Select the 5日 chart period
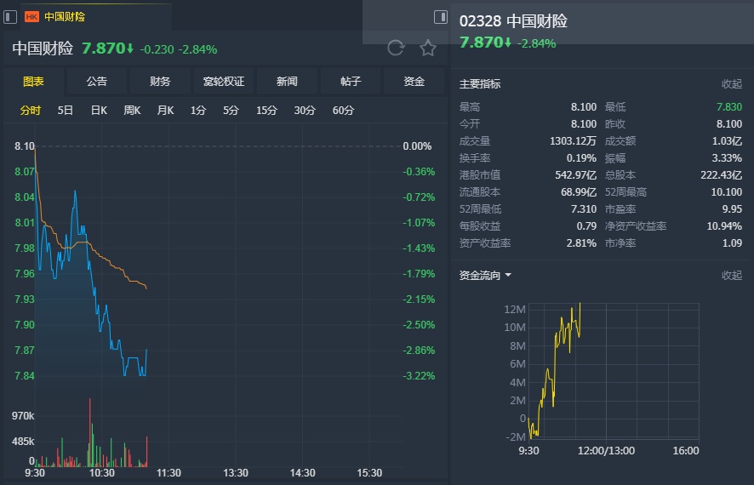The image size is (754, 485). coord(66,111)
